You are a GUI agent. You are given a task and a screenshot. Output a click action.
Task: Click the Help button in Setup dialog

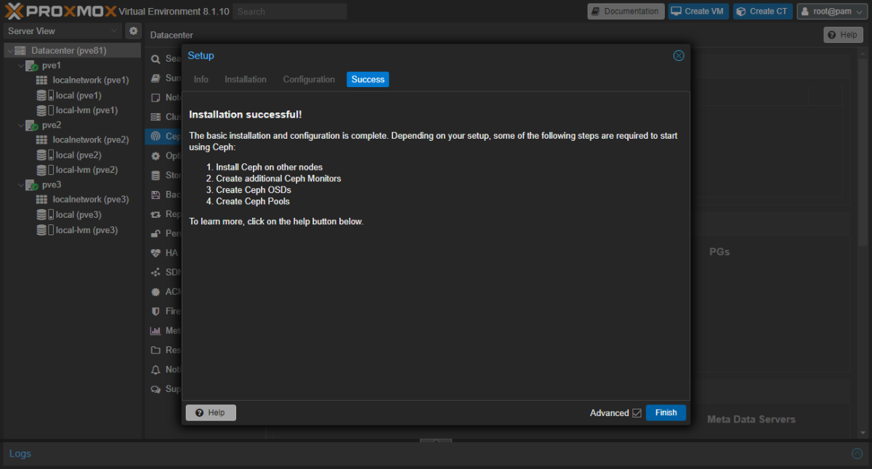click(x=211, y=412)
